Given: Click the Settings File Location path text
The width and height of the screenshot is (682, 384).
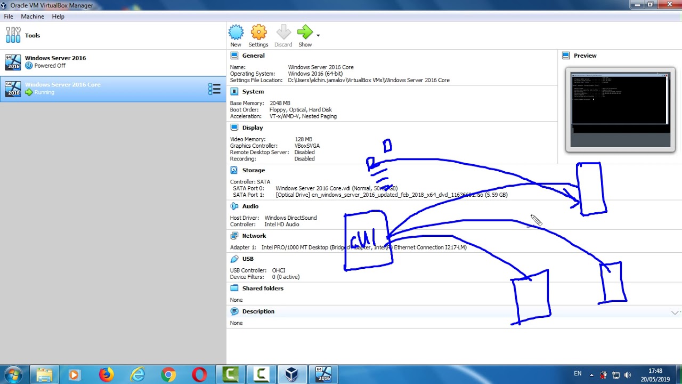Looking at the screenshot, I should pyautogui.click(x=369, y=80).
